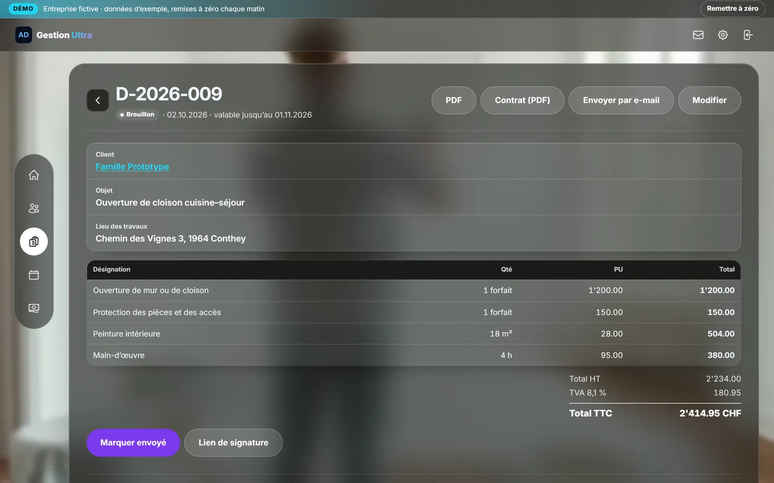Click the 'Main-d'œuvre' designation
This screenshot has width=774, height=483.
119,355
